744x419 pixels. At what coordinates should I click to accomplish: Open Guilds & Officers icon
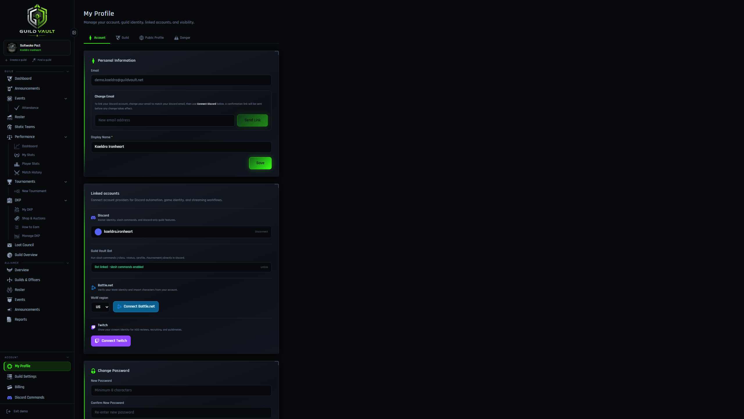tap(10, 280)
